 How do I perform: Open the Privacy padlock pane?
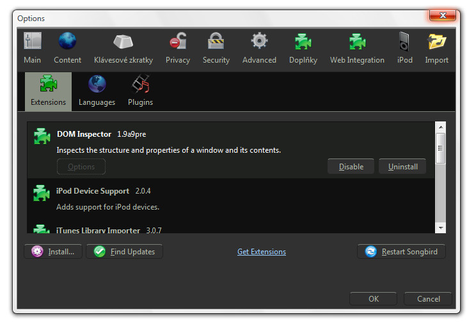click(178, 49)
